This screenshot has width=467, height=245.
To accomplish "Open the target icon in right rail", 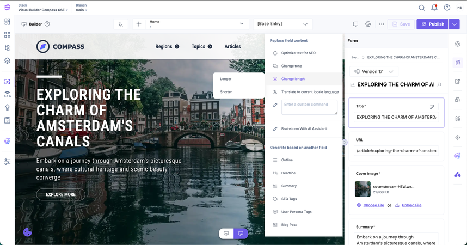I will coord(458,44).
